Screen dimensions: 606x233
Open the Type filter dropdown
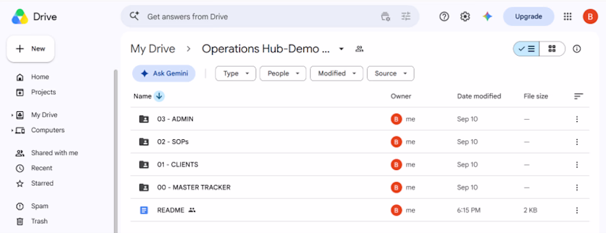click(235, 73)
